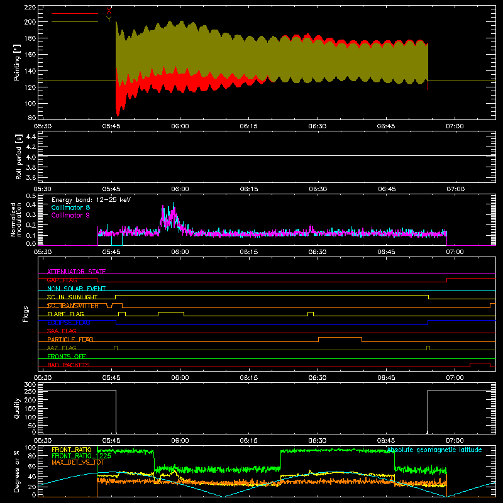Click the Degrees or % axis title
This screenshot has width=503, height=503.
17,471
